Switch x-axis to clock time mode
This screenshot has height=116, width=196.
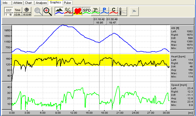(x=26, y=11)
